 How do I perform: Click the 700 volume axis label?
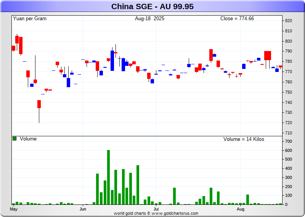(289, 141)
